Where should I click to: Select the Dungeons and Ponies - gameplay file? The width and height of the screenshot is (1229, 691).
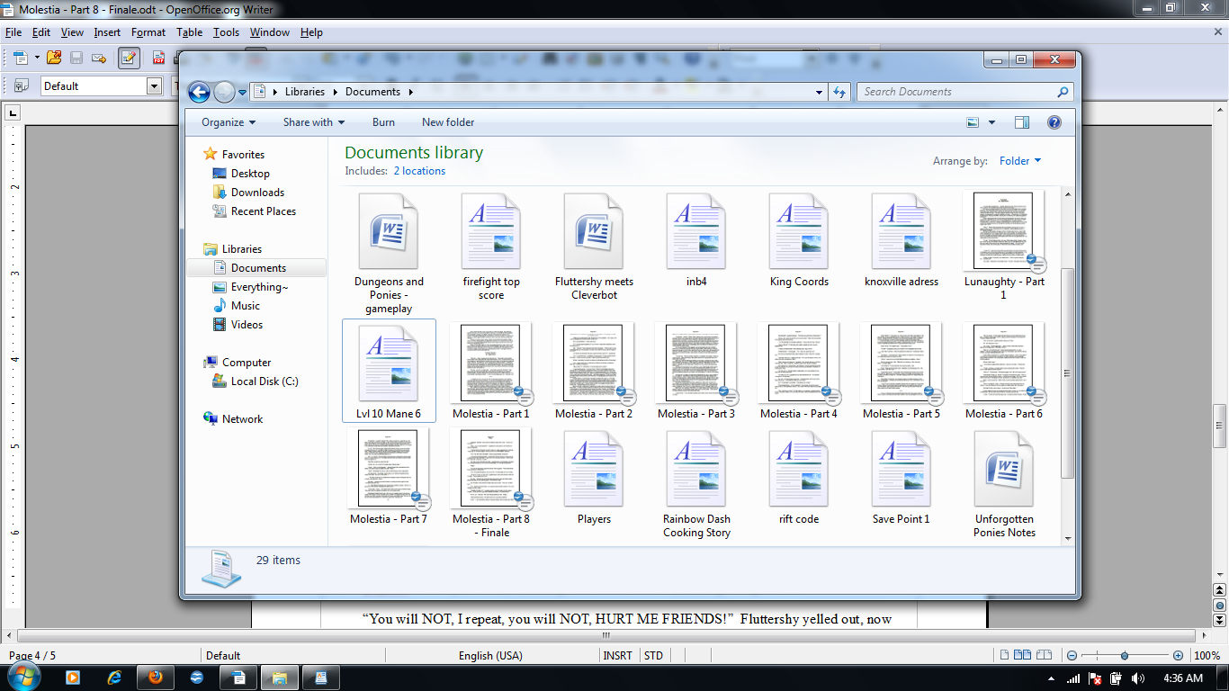[389, 253]
